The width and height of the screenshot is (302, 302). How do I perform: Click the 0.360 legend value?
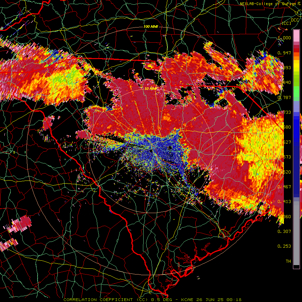click(284, 217)
